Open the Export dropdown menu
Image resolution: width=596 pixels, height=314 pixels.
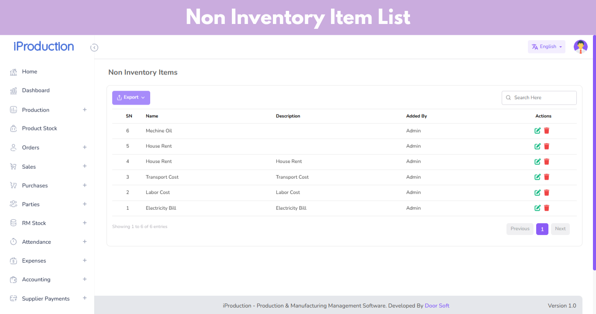pos(131,98)
